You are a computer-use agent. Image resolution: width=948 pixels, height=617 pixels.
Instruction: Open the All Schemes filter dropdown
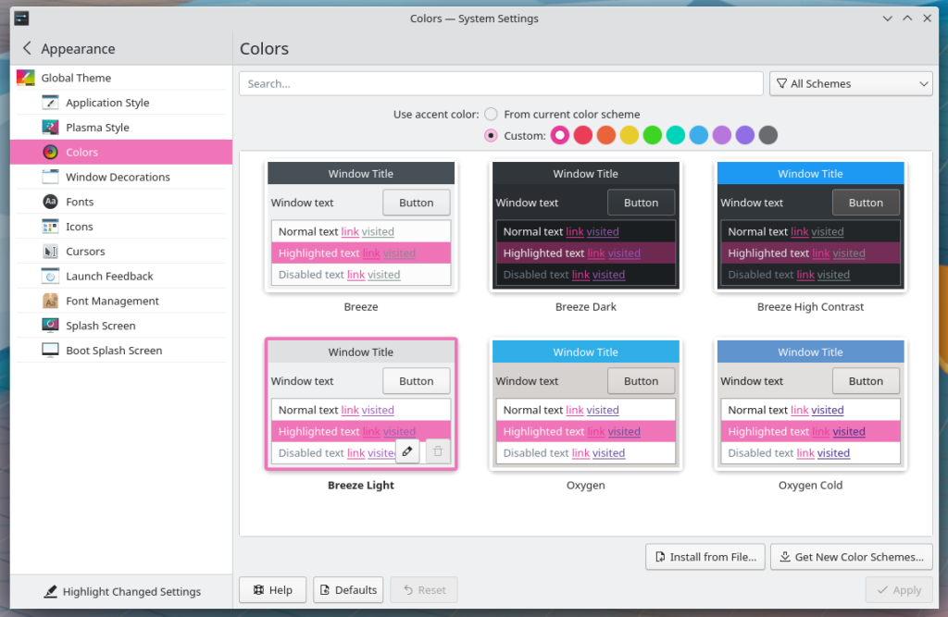[850, 83]
